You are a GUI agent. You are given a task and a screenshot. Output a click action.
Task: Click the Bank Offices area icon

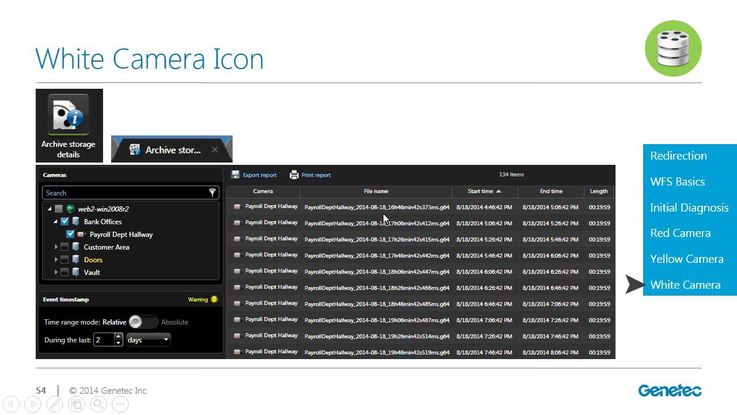pyautogui.click(x=76, y=221)
